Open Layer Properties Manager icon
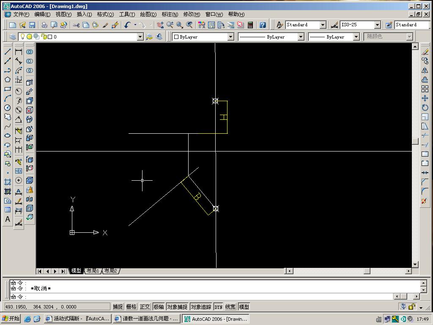The height and width of the screenshot is (325, 433). (12, 37)
